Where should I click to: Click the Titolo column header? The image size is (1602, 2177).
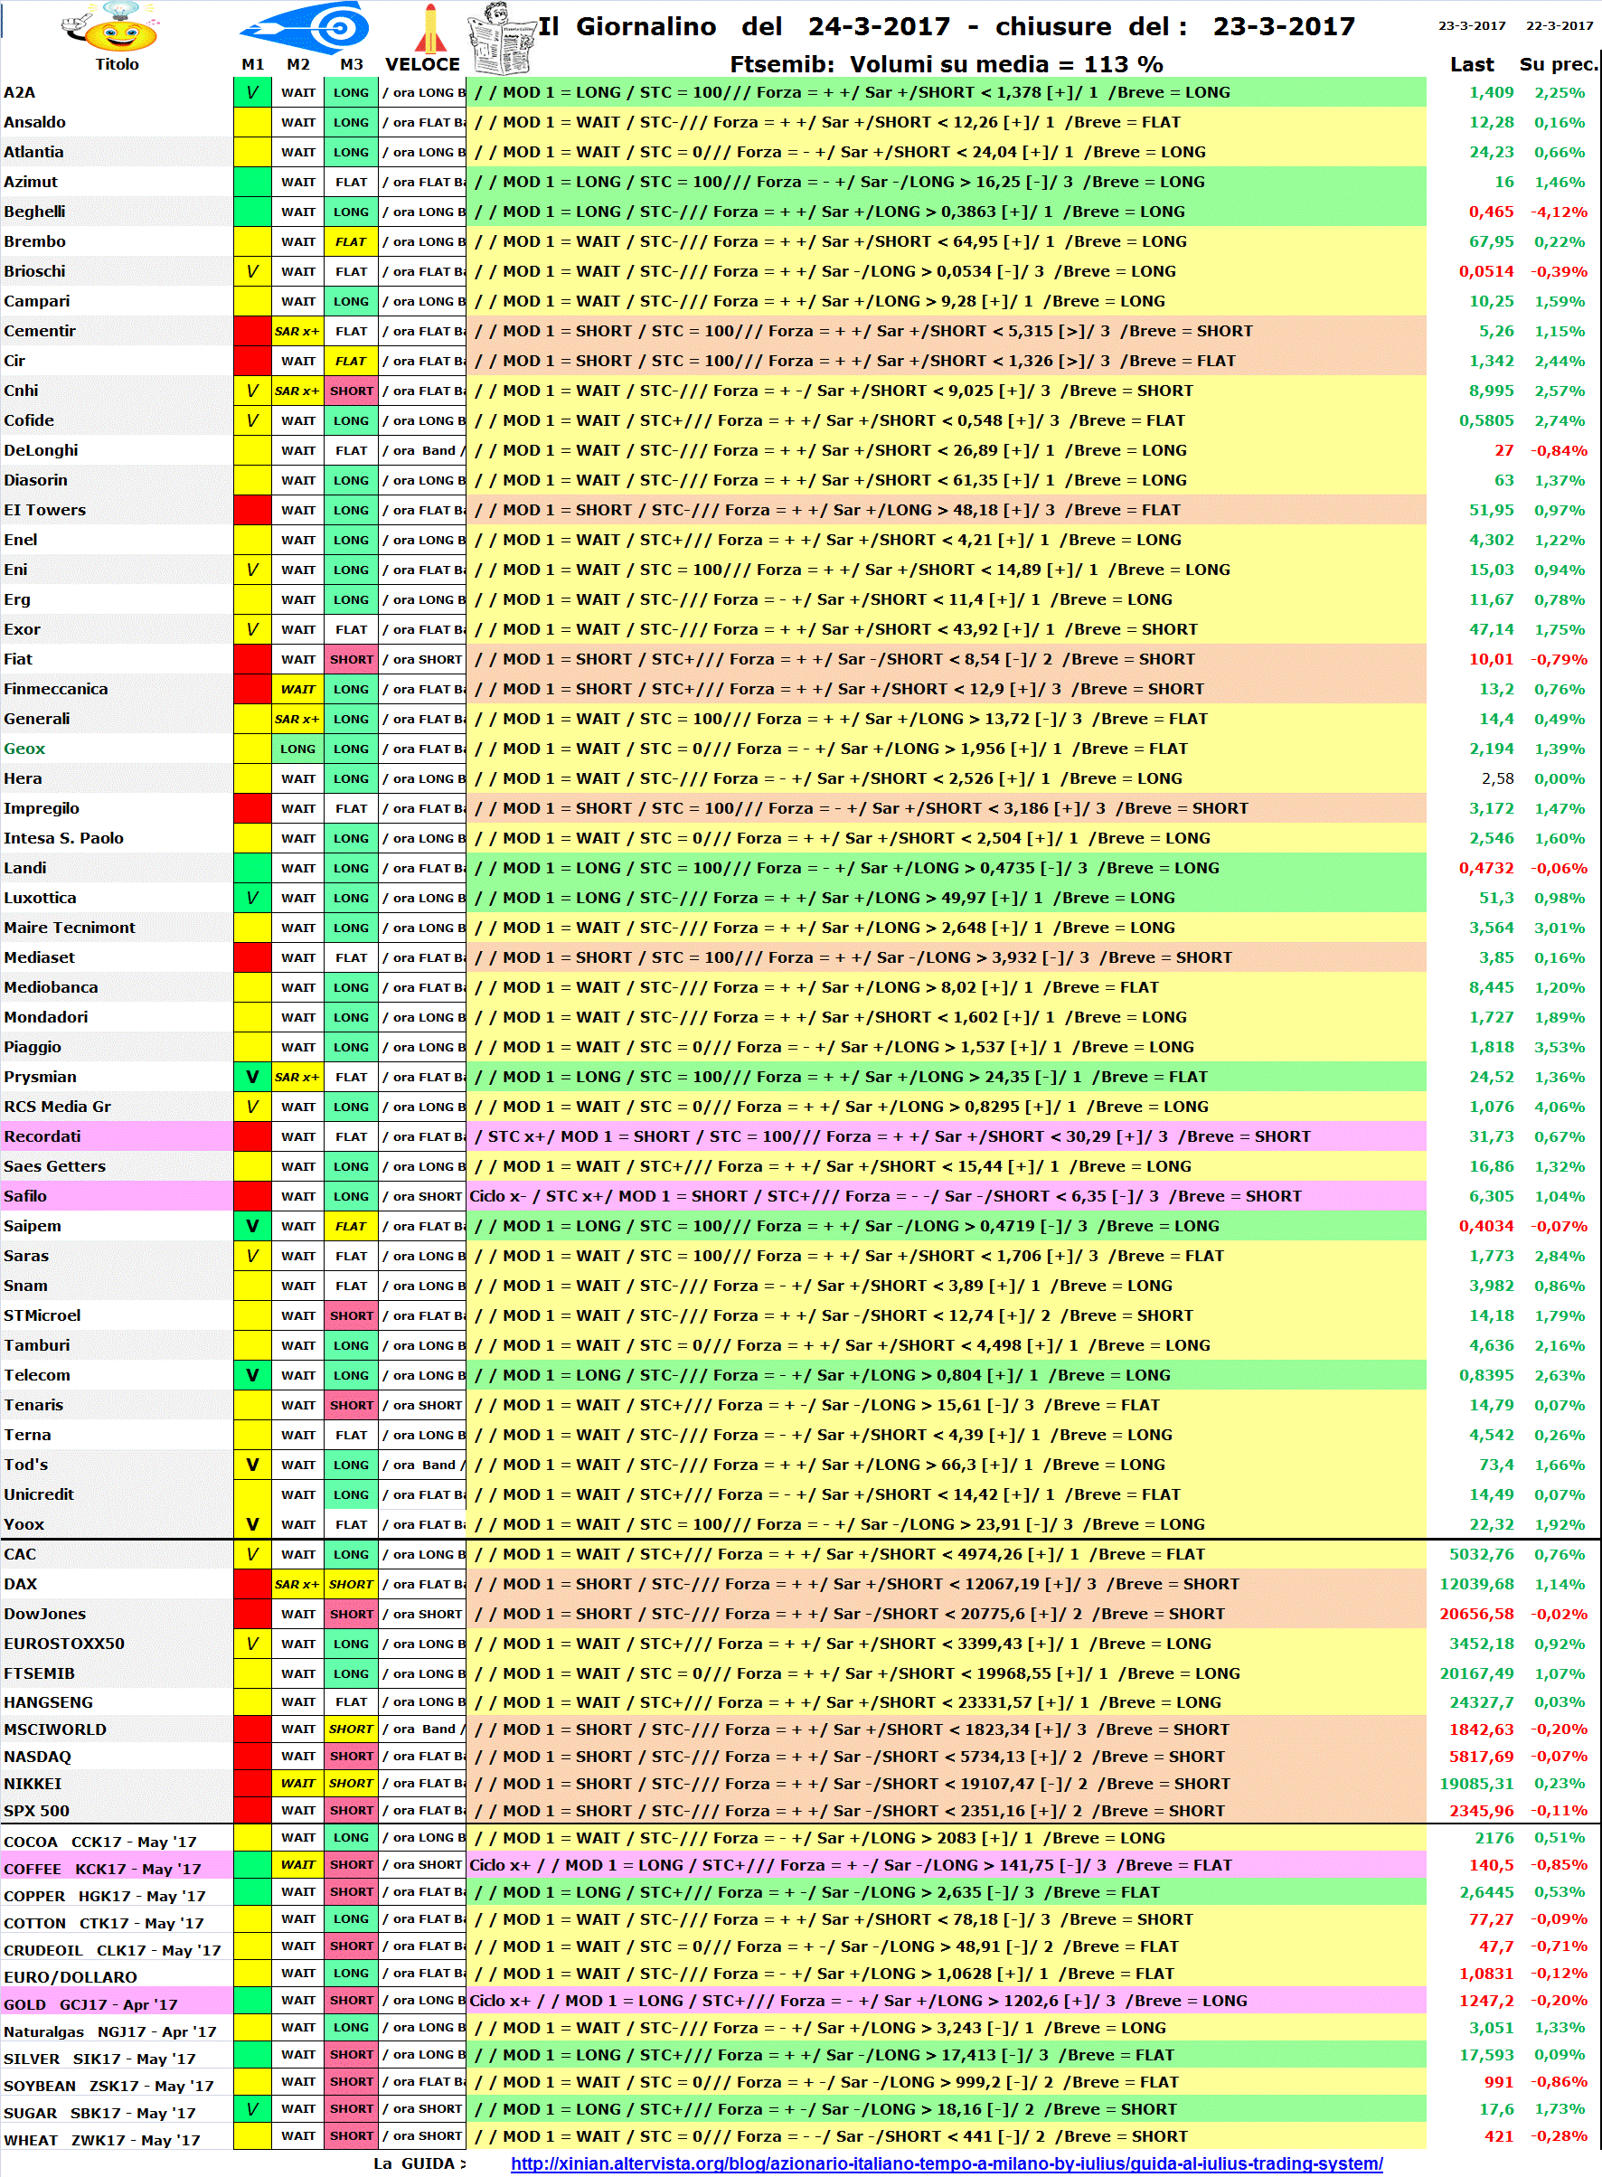click(117, 64)
